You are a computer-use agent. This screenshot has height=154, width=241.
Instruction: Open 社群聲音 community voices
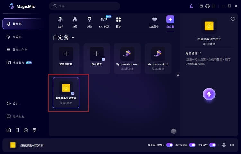(19, 63)
